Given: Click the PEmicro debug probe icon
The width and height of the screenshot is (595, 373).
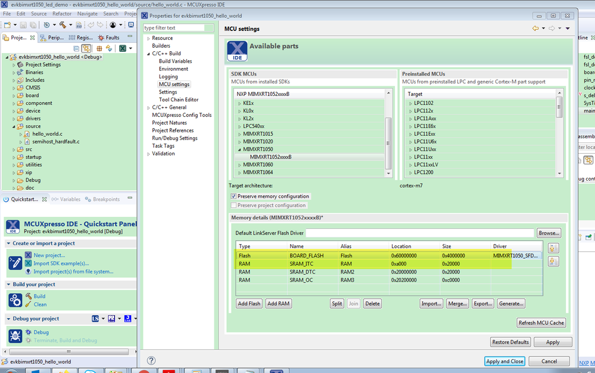Looking at the screenshot, I should pos(111,319).
